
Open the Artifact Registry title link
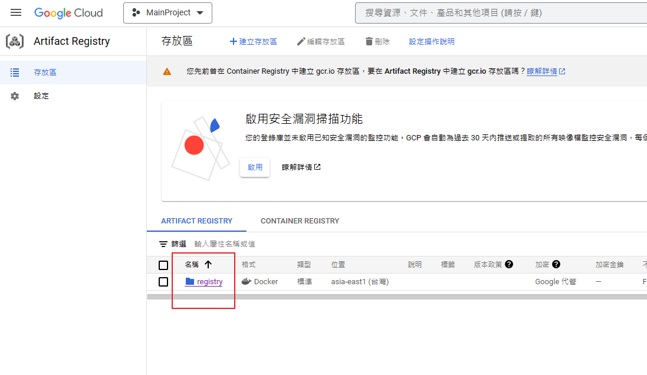tap(72, 41)
